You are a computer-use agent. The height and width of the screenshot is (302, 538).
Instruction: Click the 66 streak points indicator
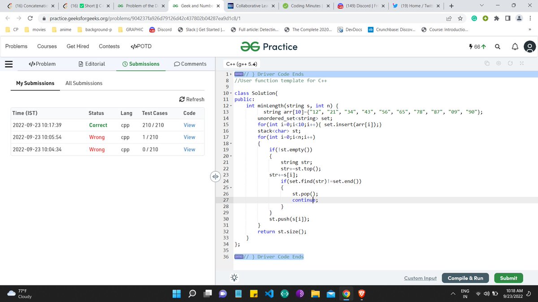(x=477, y=47)
